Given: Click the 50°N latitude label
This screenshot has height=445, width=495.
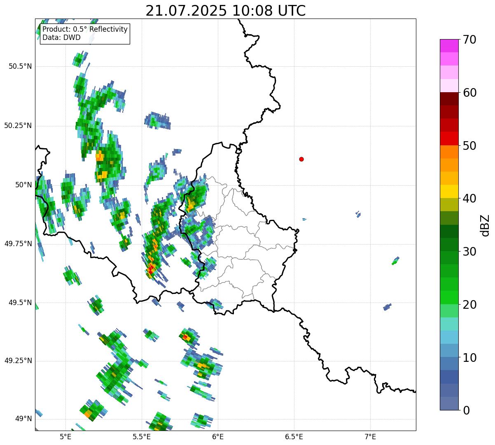Looking at the screenshot, I should 23,185.
